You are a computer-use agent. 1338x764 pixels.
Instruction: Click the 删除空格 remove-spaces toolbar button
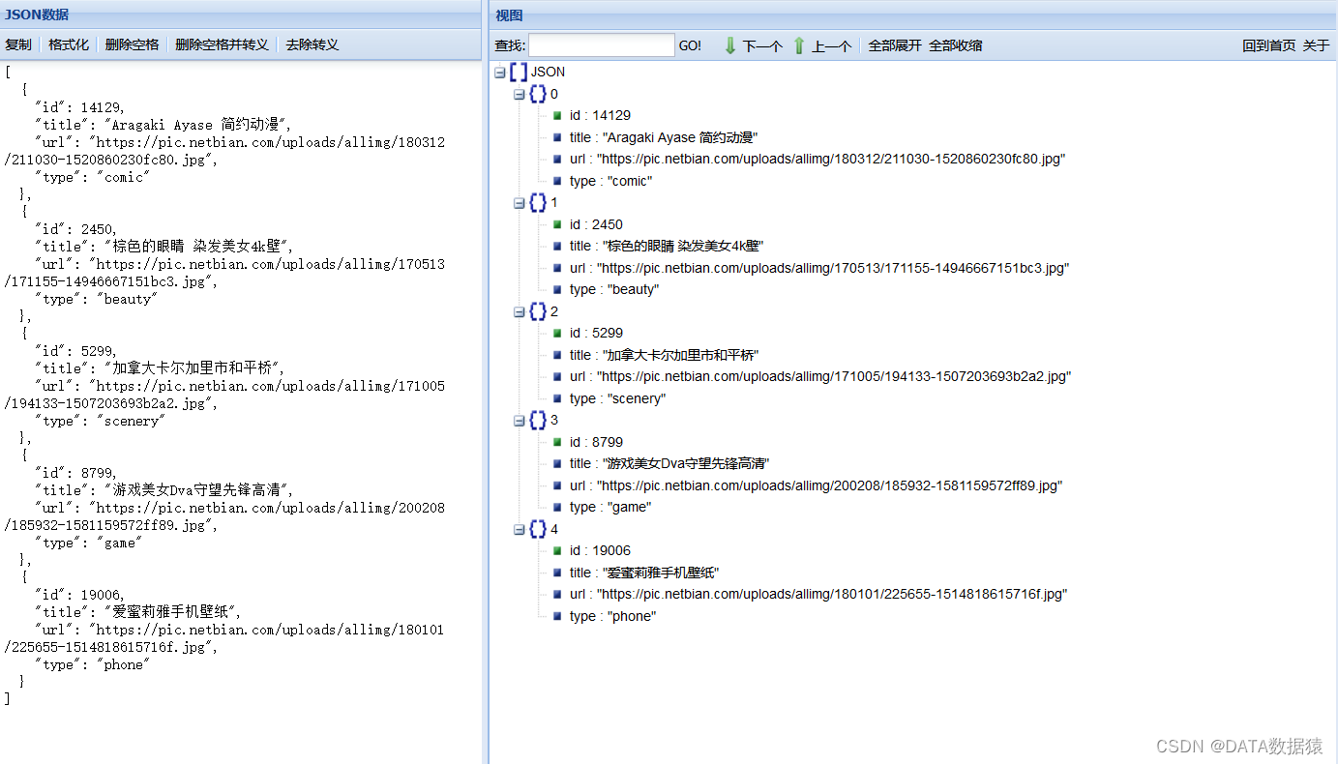point(132,44)
